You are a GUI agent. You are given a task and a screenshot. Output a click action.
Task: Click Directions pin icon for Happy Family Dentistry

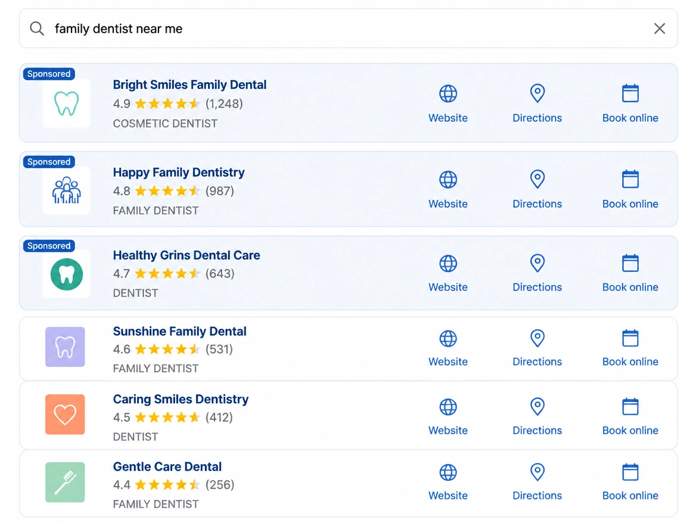click(537, 179)
